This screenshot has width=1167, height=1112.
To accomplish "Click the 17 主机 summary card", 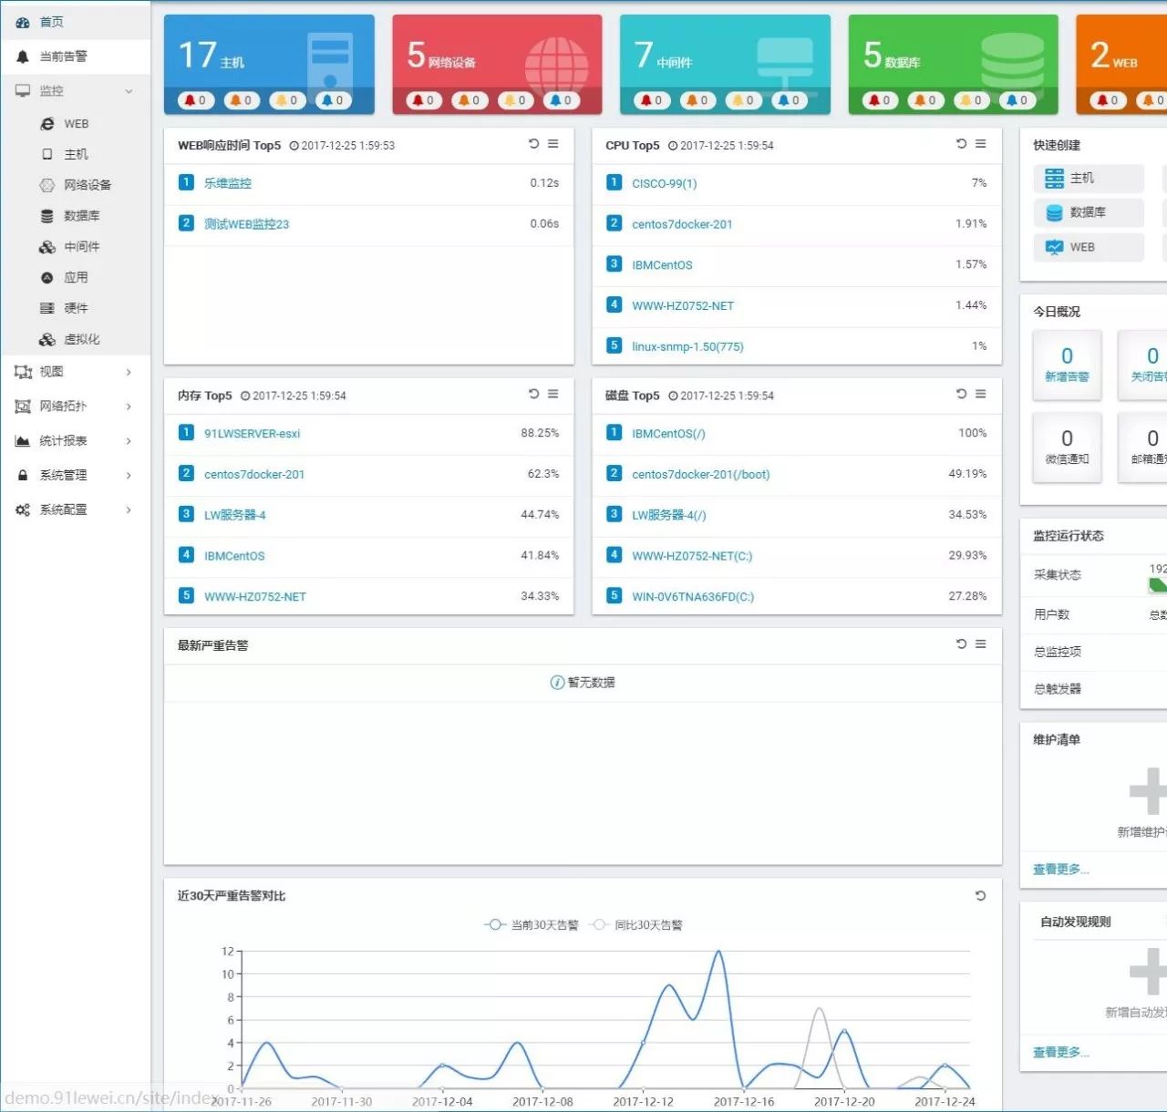I will coord(269,64).
